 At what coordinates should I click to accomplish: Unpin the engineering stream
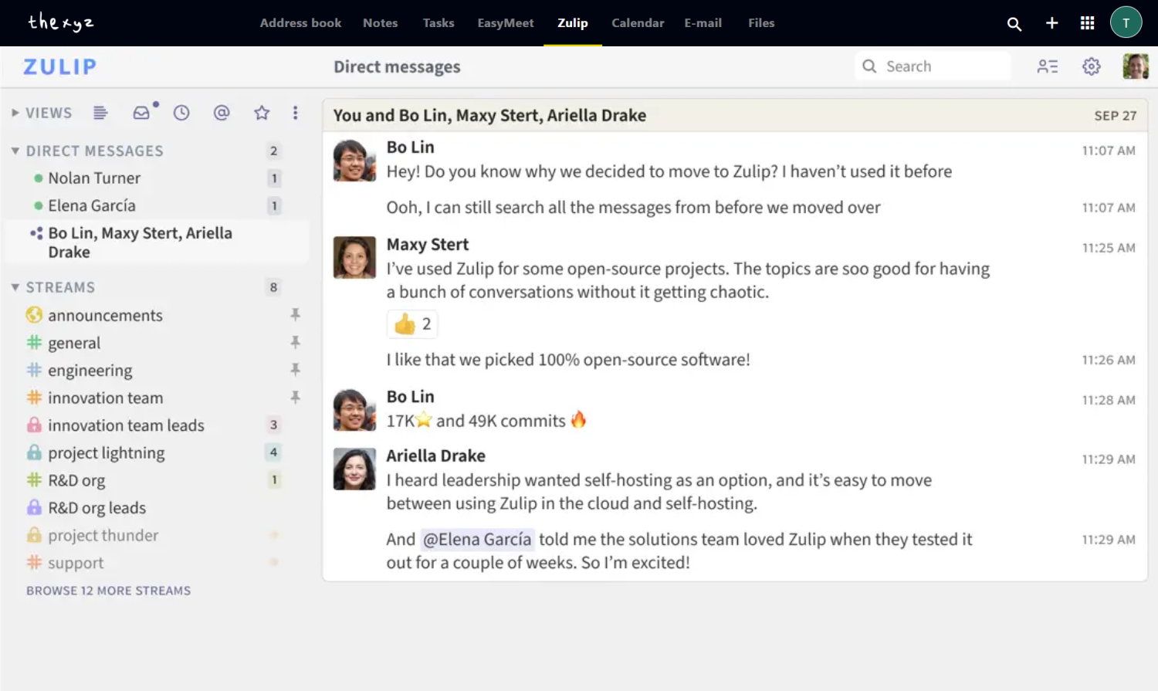click(296, 370)
